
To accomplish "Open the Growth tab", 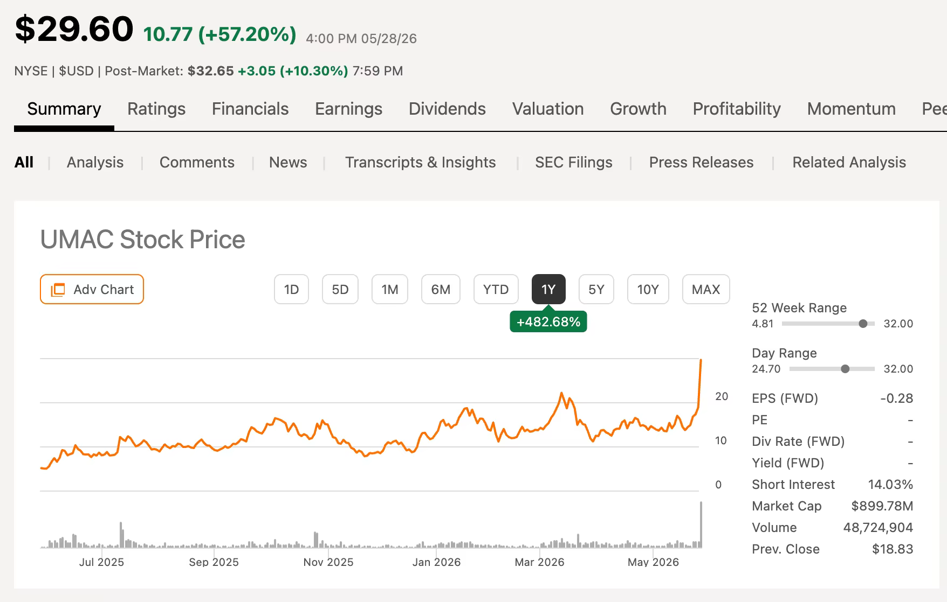I will (638, 109).
